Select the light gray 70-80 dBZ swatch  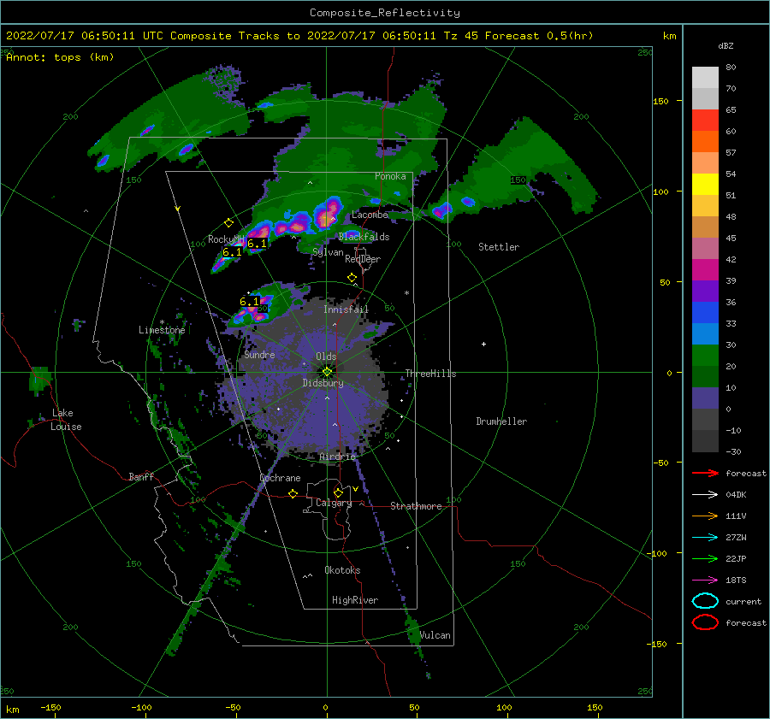click(705, 78)
